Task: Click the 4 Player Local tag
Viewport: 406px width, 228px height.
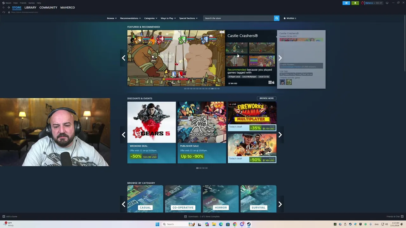Action: tap(234, 77)
